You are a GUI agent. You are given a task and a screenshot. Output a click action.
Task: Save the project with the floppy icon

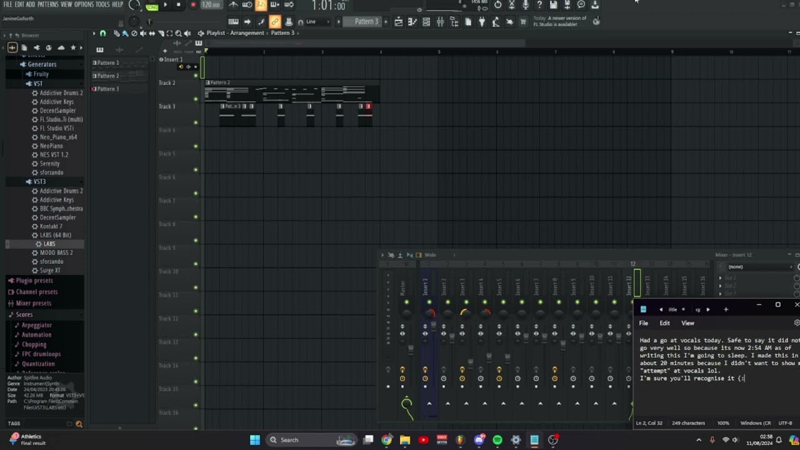click(553, 5)
